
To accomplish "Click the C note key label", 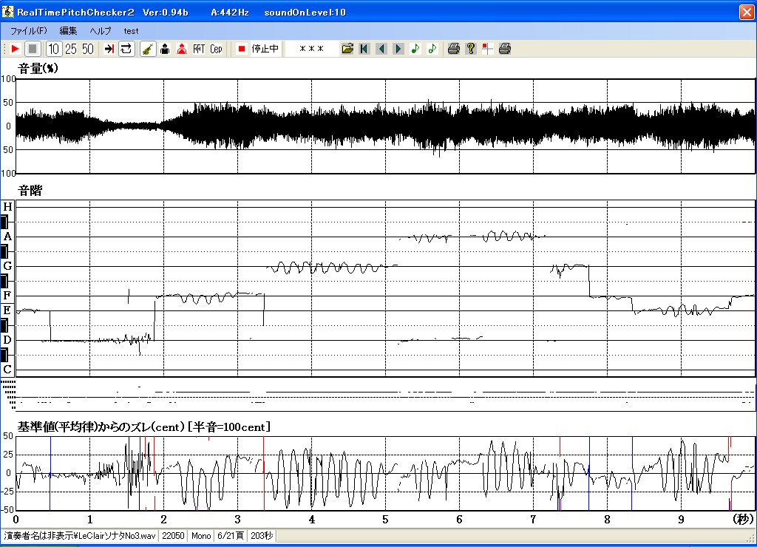I will tap(7, 370).
